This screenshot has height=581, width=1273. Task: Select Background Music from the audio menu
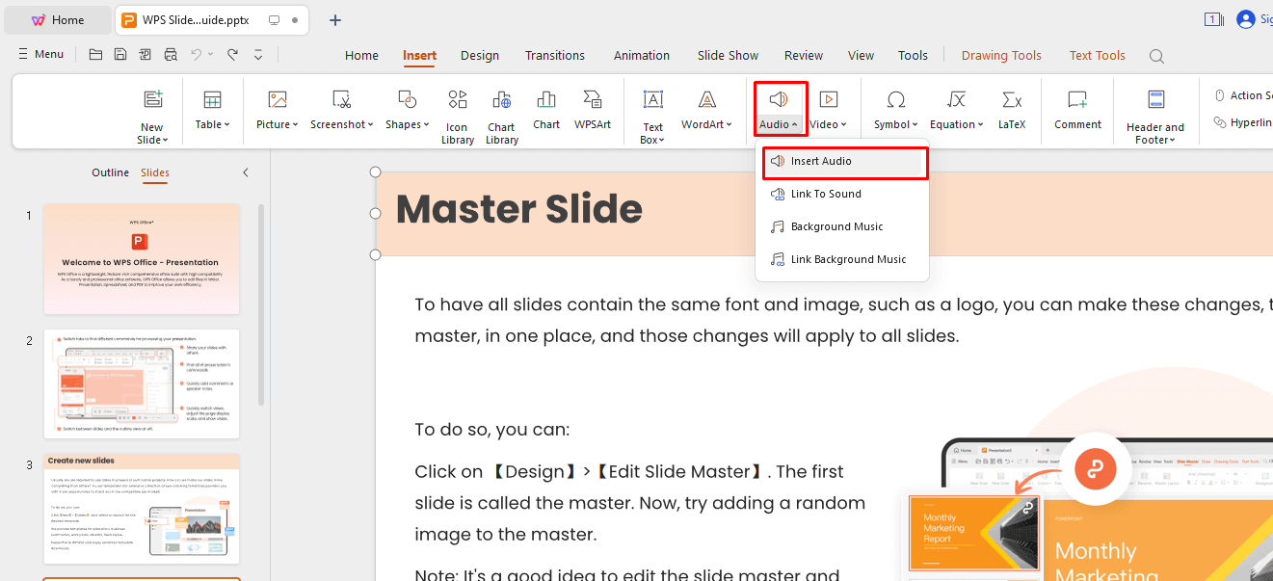pos(836,225)
